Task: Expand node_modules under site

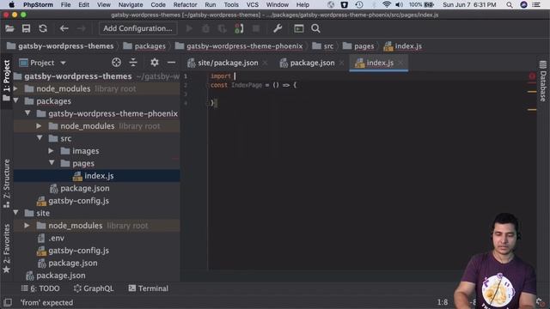Action: (27, 225)
